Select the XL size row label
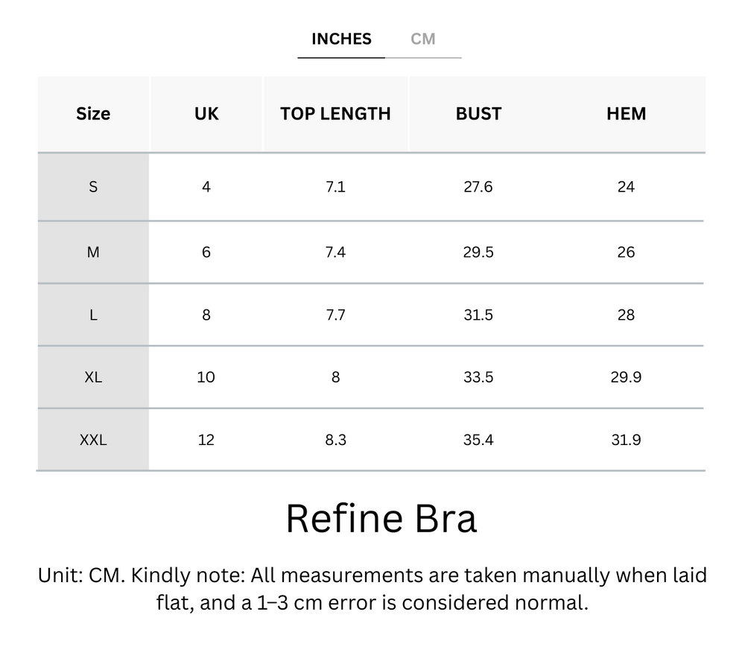 (93, 377)
